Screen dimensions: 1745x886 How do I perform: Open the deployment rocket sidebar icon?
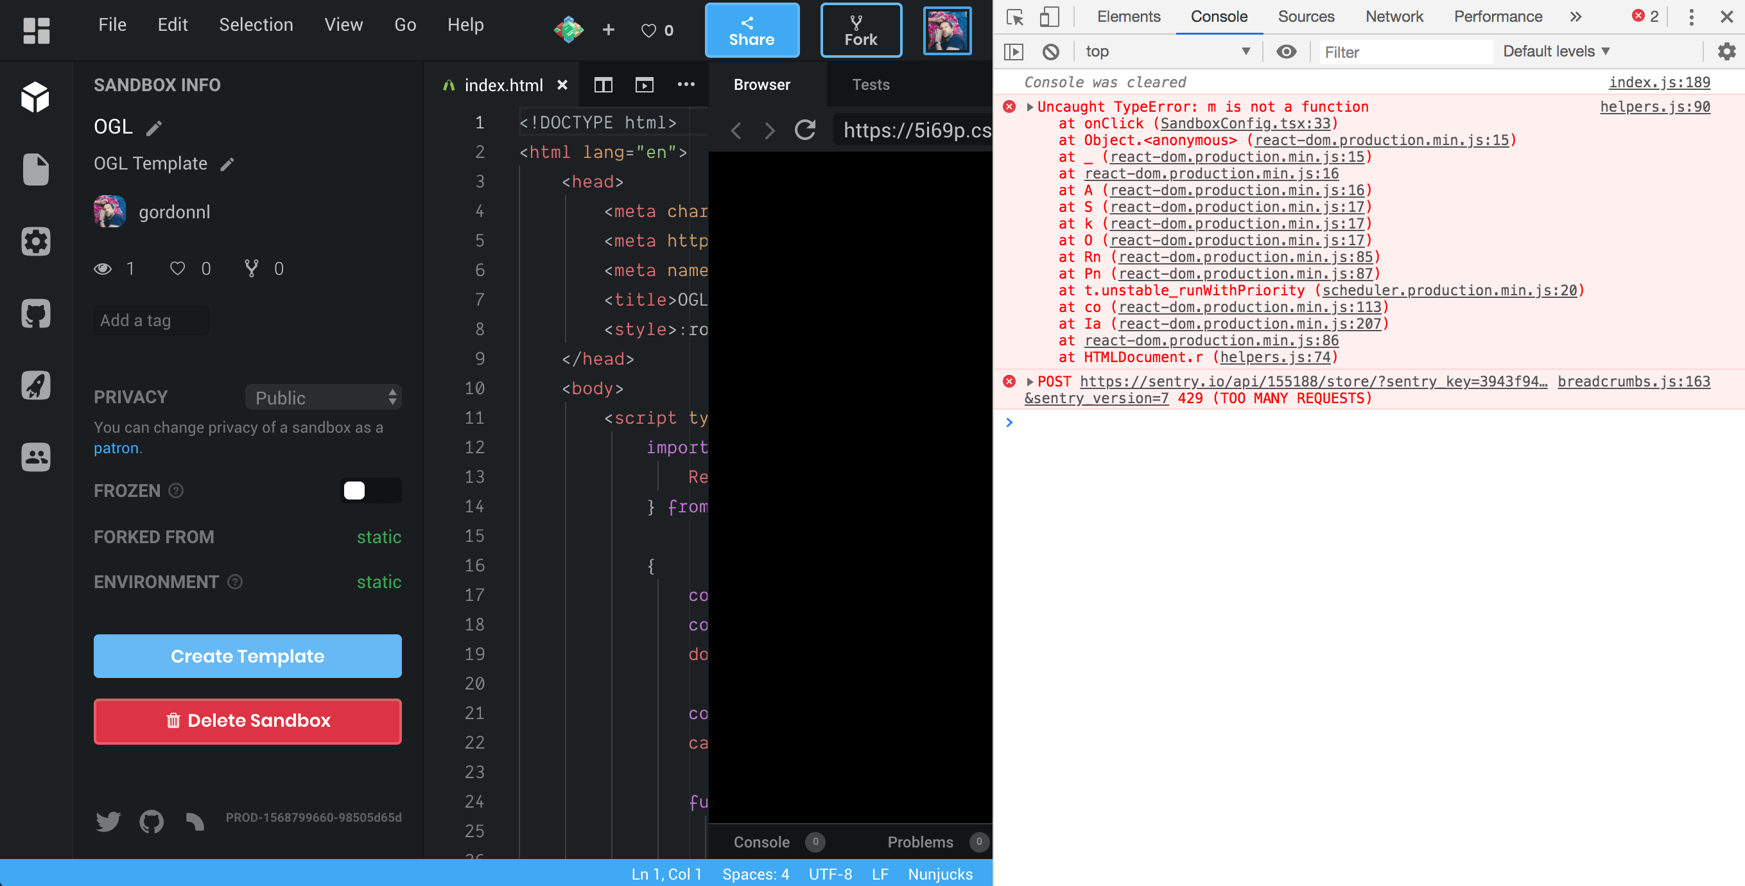(35, 385)
